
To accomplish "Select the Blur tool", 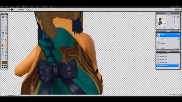I will coord(3,39).
